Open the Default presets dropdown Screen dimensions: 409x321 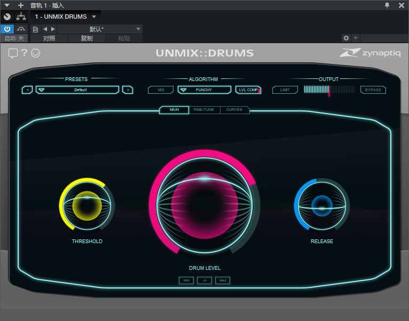tap(77, 90)
